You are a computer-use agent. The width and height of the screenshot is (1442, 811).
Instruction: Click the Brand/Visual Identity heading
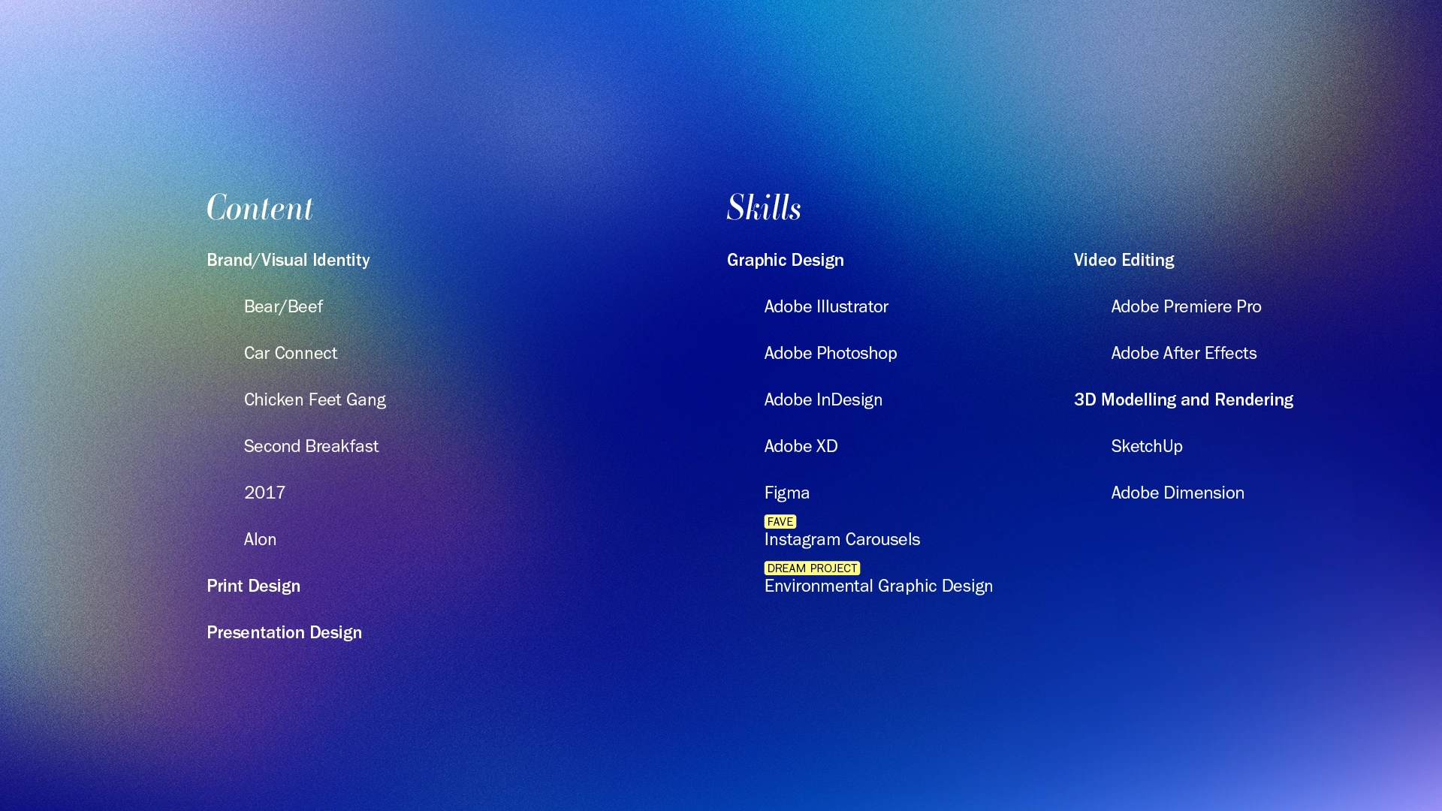[288, 260]
